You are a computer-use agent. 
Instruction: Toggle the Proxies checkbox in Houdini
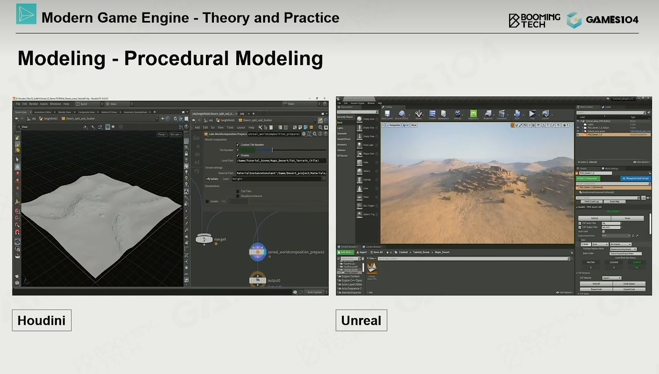tap(238, 155)
